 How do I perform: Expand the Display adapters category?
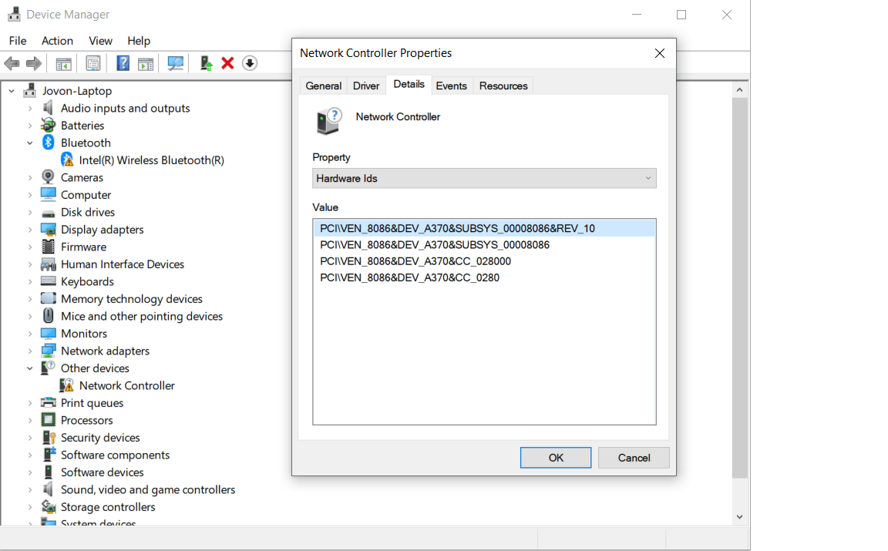[29, 229]
